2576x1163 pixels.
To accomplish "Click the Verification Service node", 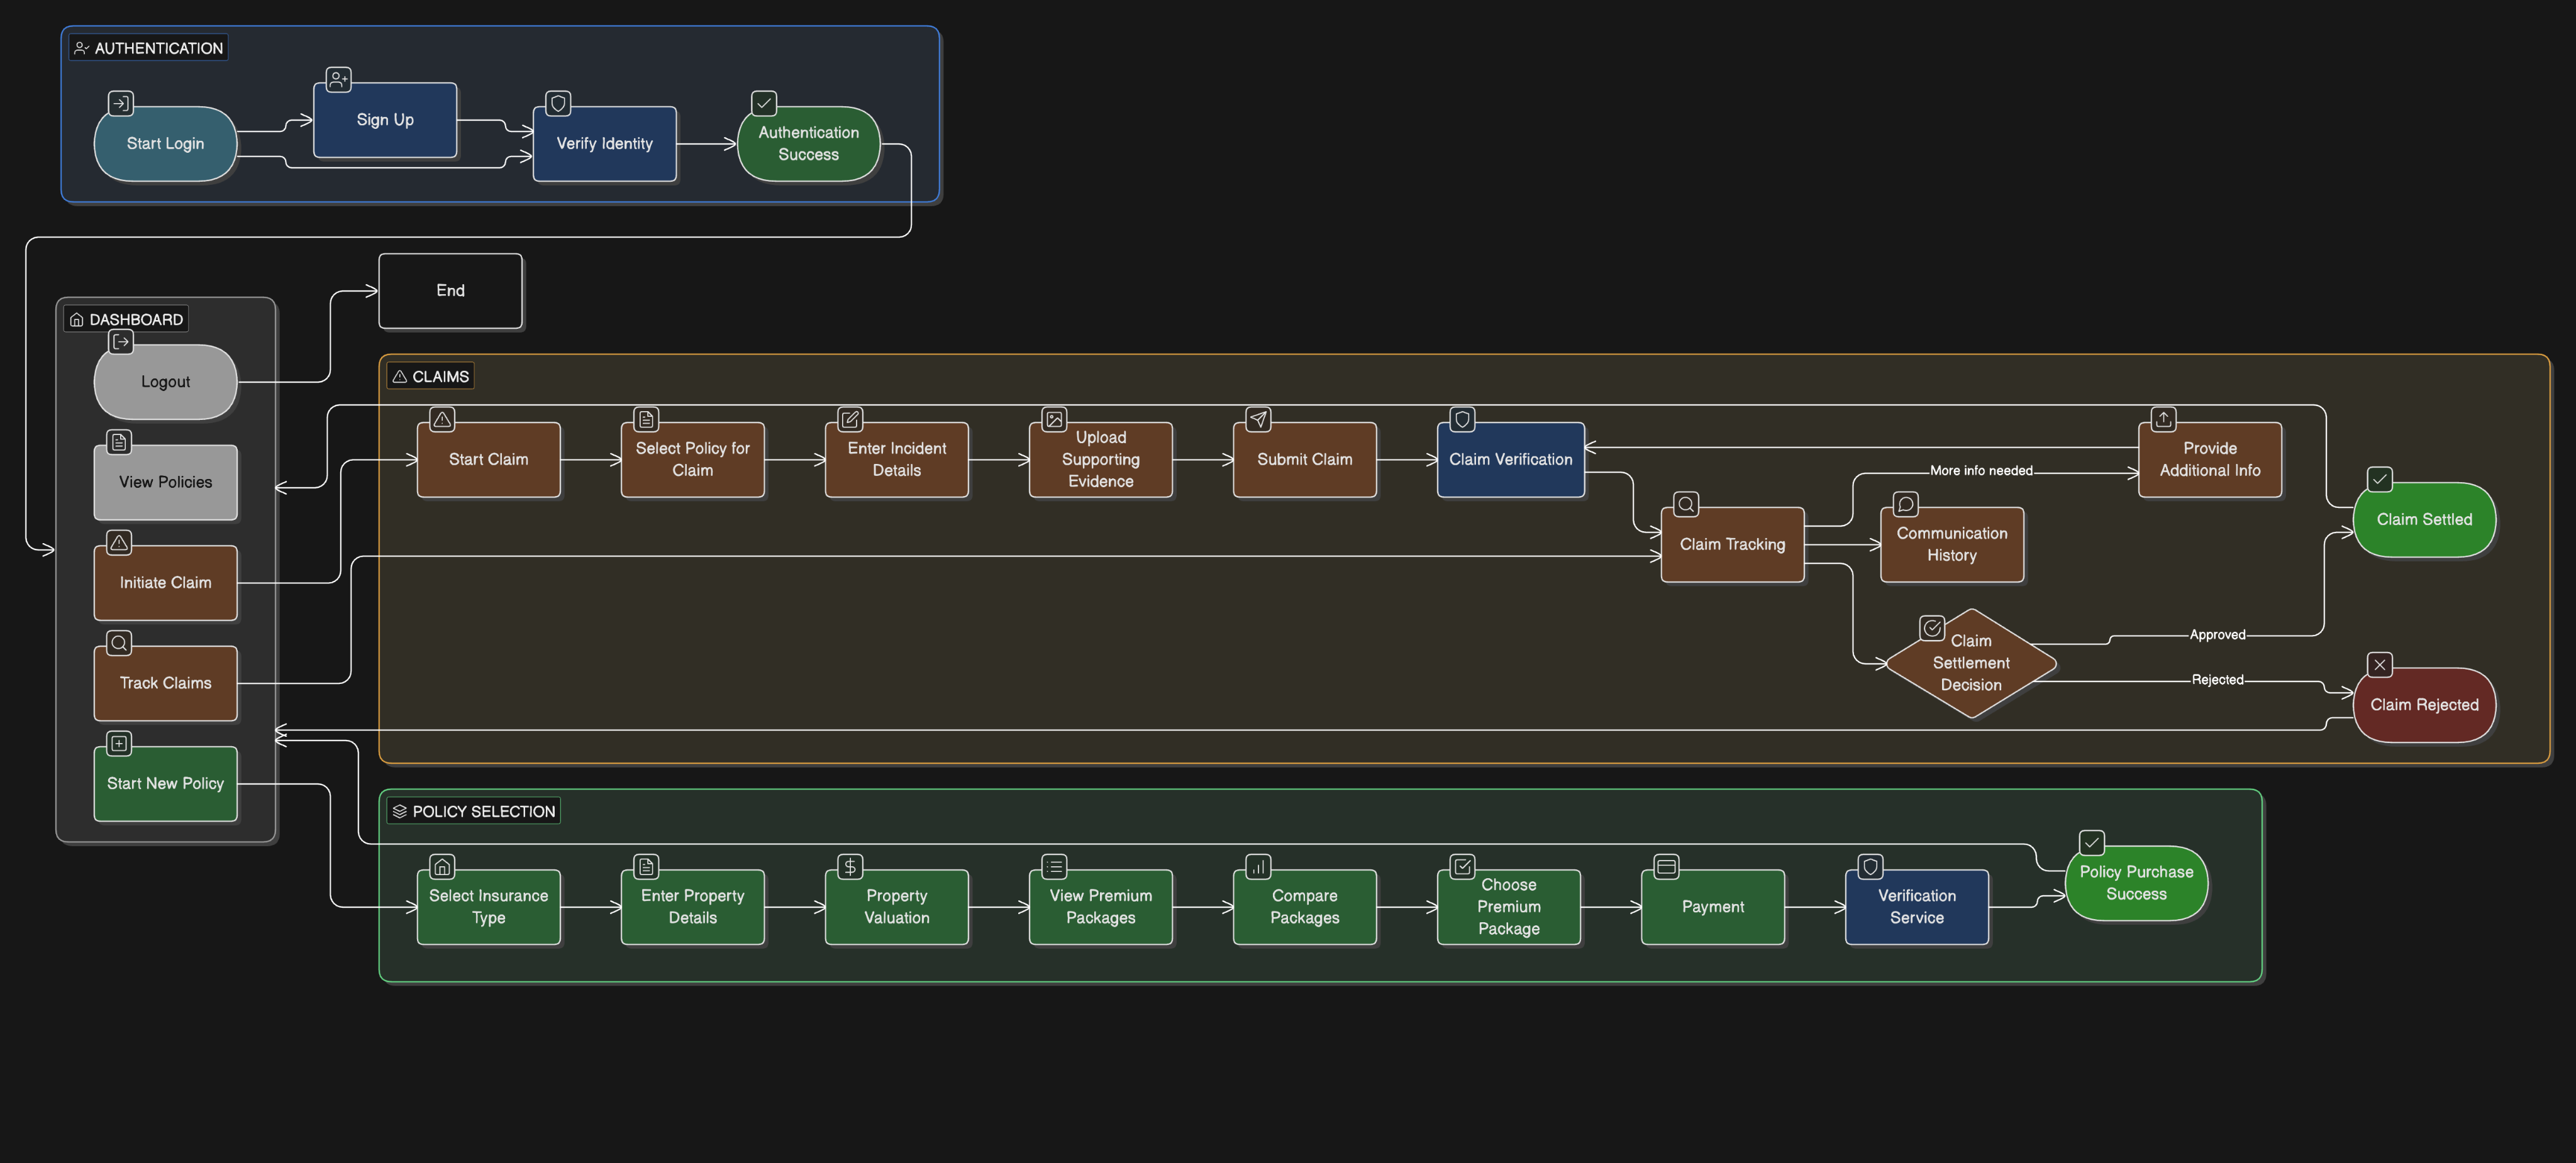I will (1917, 907).
